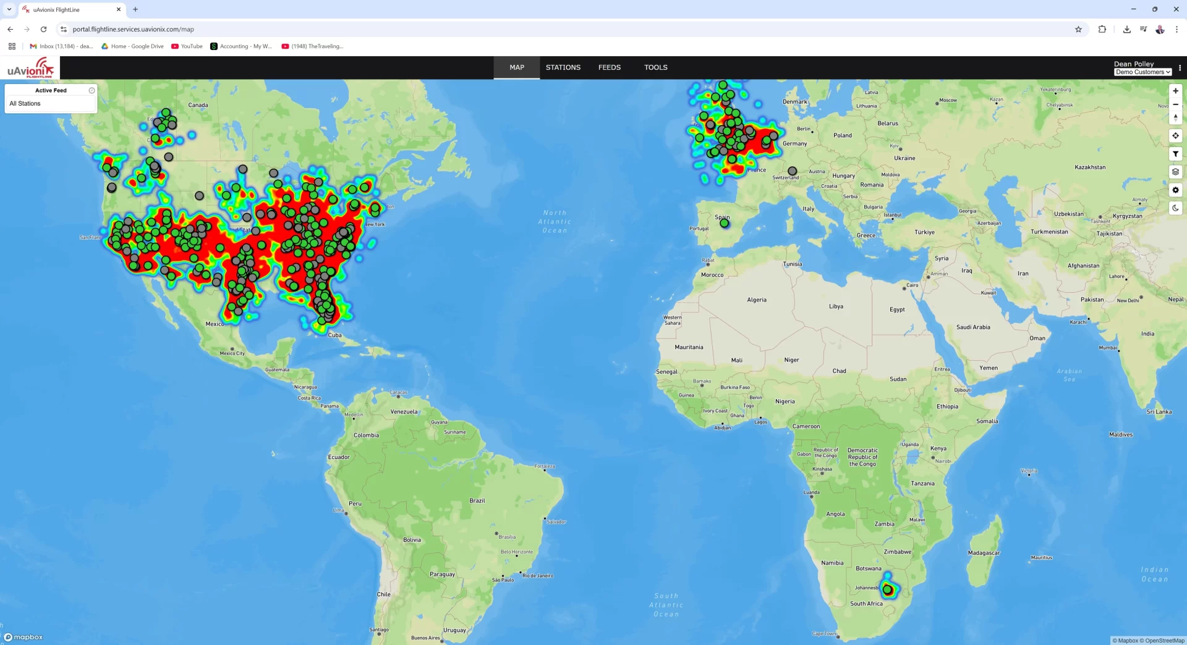Viewport: 1187px width, 645px height.
Task: Open the YouTube bookmark
Action: tap(187, 46)
